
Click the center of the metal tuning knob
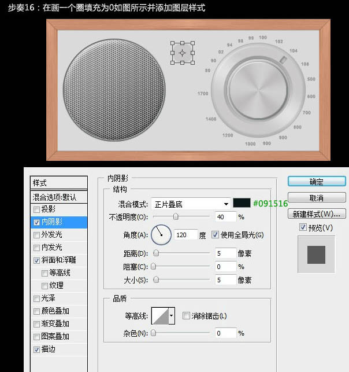[x=258, y=90]
